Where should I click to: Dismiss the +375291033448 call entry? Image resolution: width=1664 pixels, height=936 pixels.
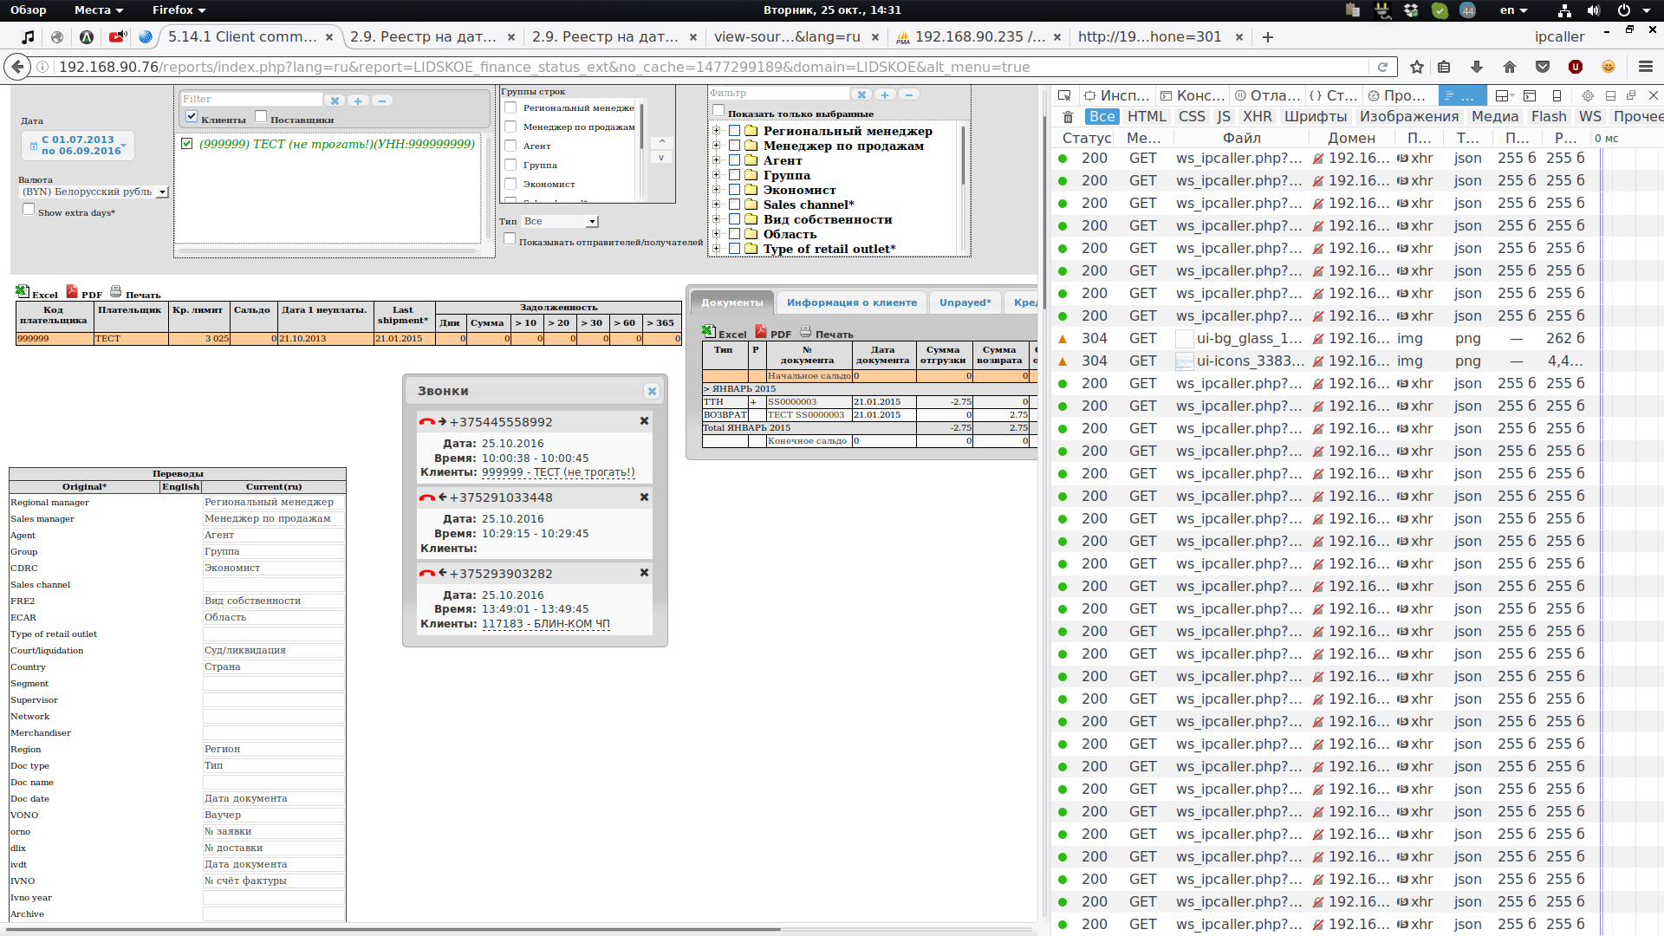(644, 497)
